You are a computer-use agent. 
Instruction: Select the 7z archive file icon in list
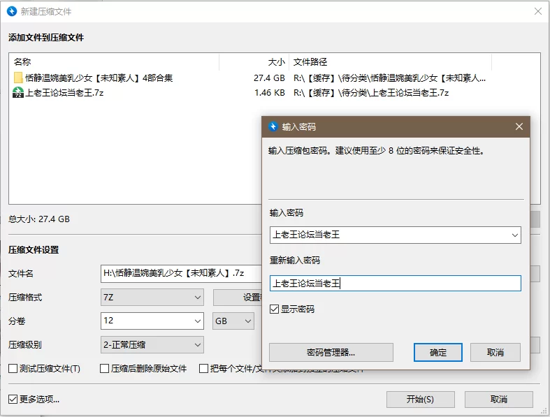(x=18, y=92)
